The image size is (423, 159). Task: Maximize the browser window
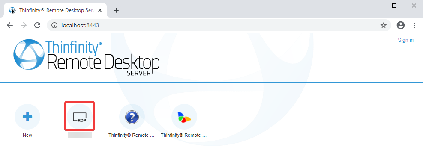(x=394, y=6)
